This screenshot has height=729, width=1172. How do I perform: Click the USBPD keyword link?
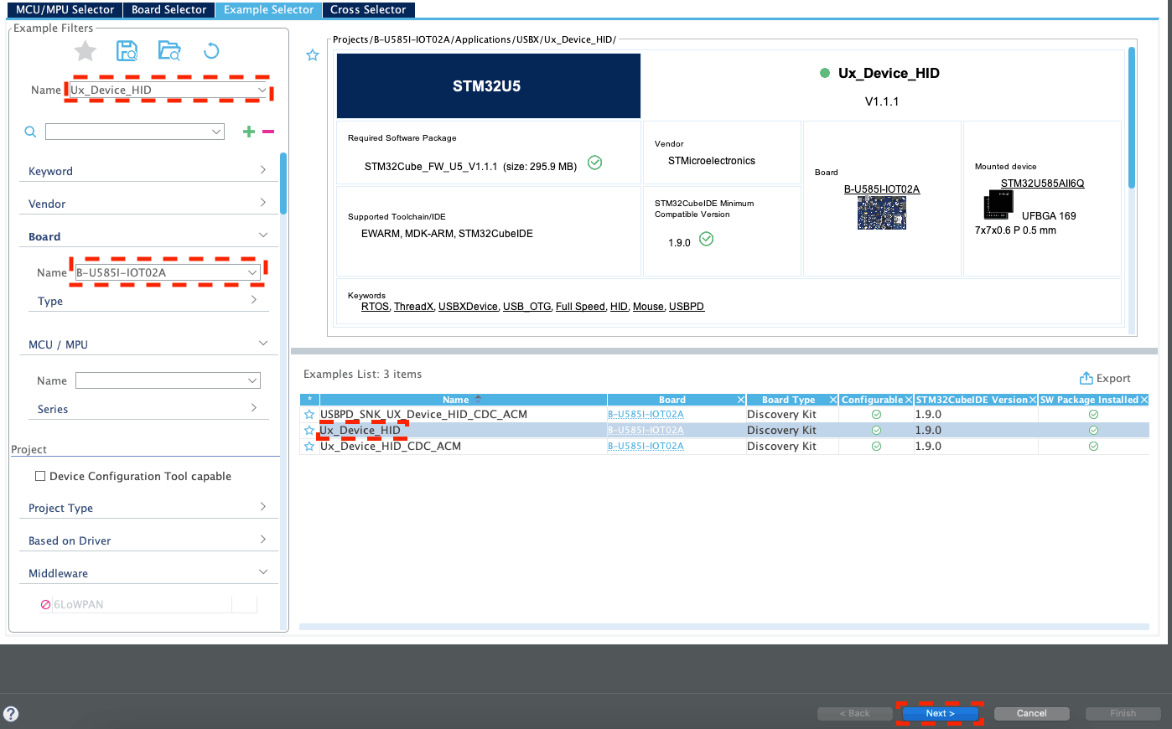[x=687, y=307]
